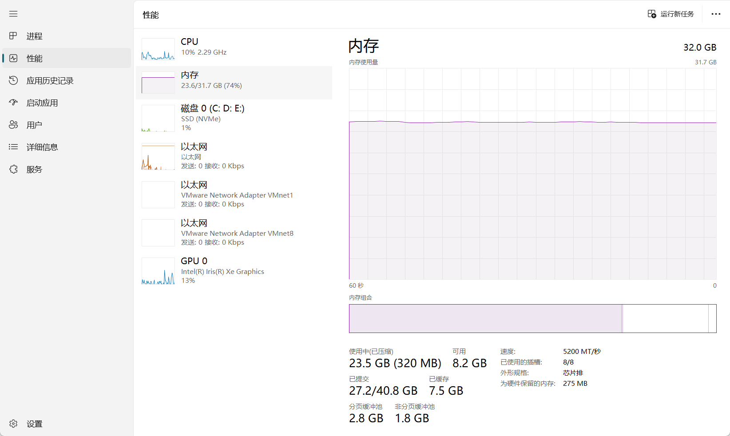This screenshot has width=730, height=436.
Task: Click the 7.5 GB cached value
Action: (x=446, y=391)
